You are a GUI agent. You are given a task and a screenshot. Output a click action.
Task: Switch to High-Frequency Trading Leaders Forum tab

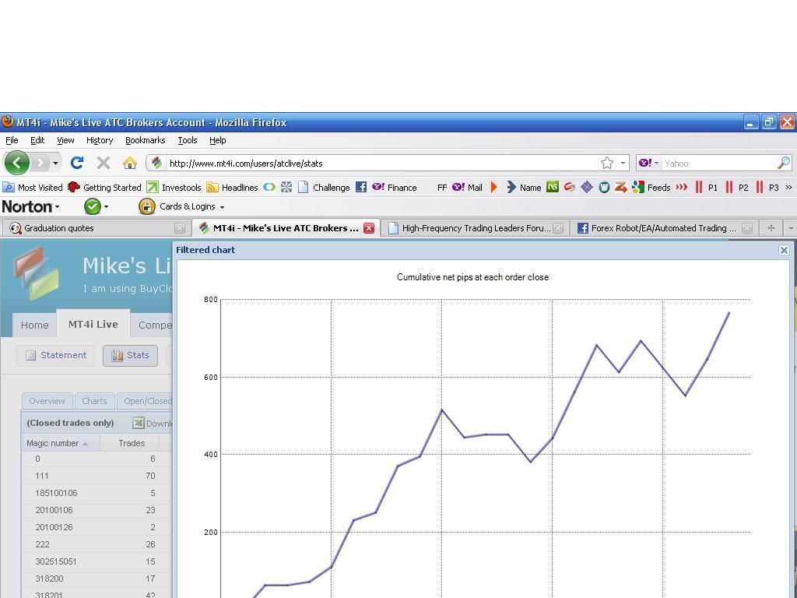(x=476, y=228)
